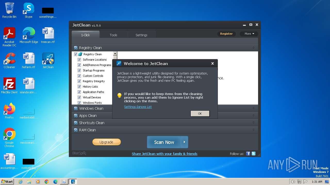Switch to the 1-Click tab
This screenshot has width=330, height=185.
coord(85,35)
